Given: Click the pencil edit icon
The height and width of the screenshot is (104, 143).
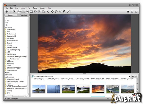Looking at the screenshot, I should [x=68, y=11].
